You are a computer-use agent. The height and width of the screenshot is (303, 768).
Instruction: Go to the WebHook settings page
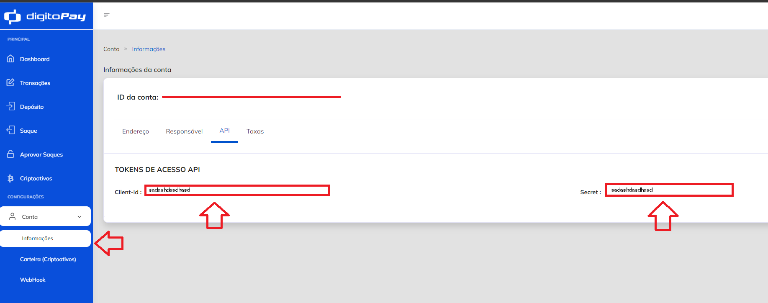33,280
